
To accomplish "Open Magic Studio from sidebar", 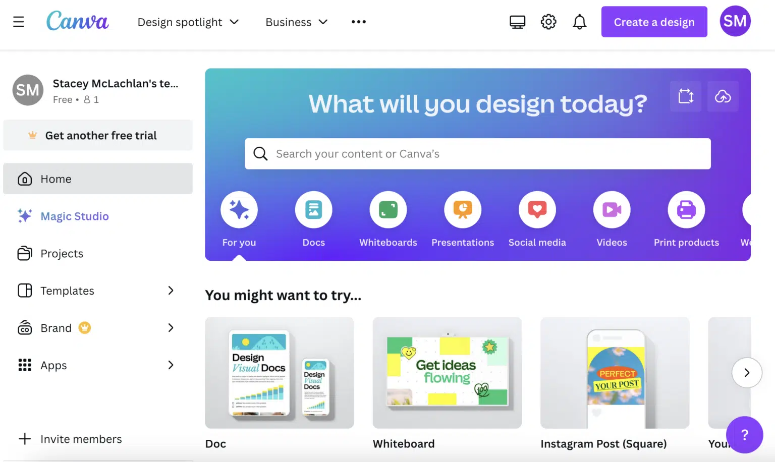I will 74,216.
